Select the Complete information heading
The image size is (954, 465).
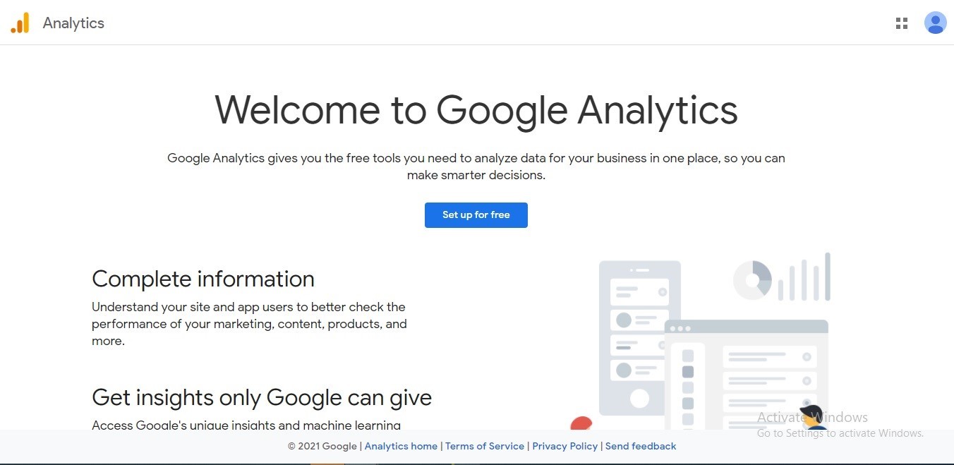(203, 279)
